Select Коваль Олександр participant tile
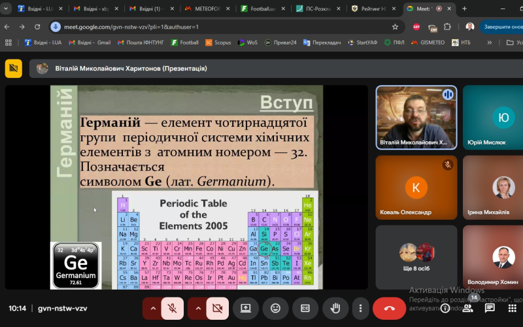Image resolution: width=523 pixels, height=327 pixels. (416, 188)
